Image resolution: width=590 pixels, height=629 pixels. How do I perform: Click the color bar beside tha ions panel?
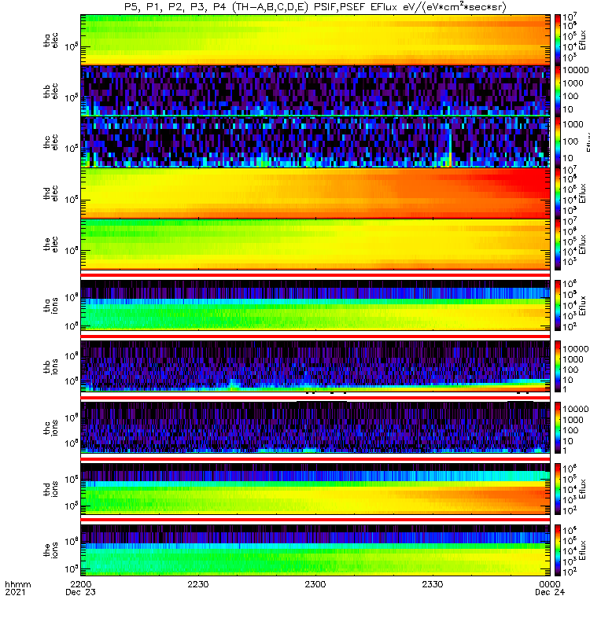558,305
